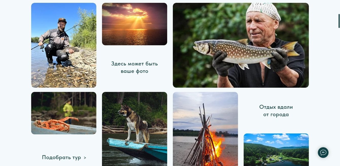Click the arrow next to Подобрать тур

click(85, 158)
